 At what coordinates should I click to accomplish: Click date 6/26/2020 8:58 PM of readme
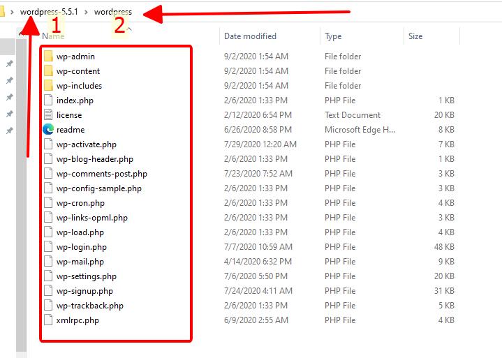pos(258,130)
